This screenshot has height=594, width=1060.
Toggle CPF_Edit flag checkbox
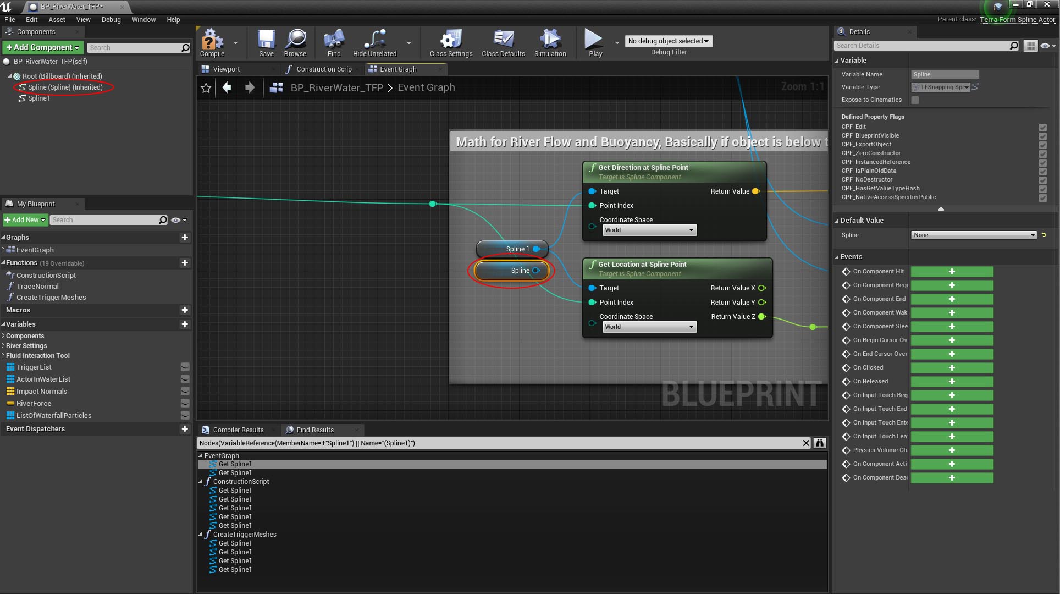coord(1042,127)
